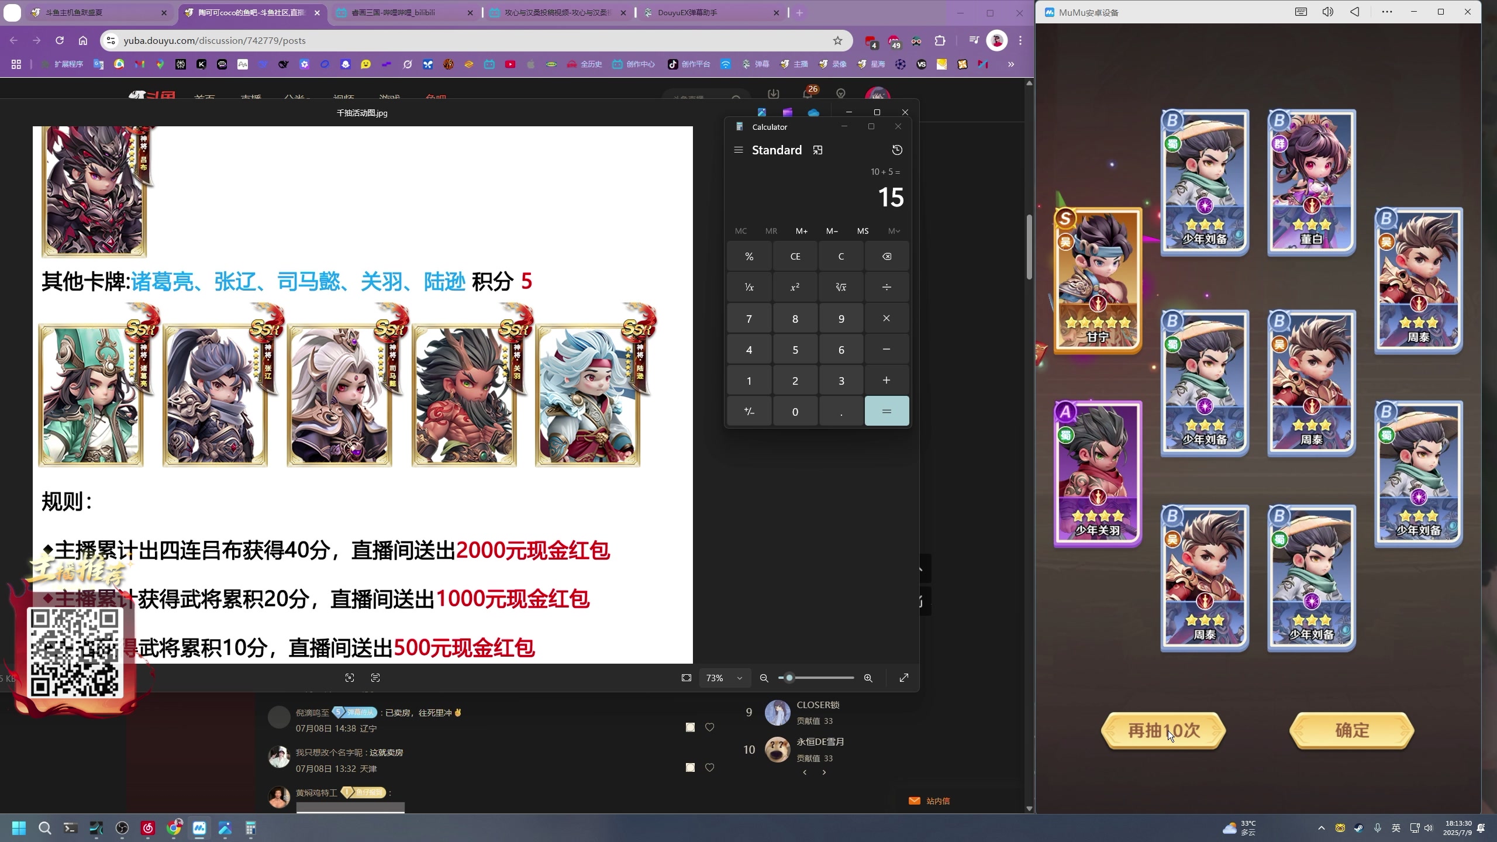Viewport: 1497px width, 842px height.
Task: Click Calculator x squared key
Action: [795, 287]
